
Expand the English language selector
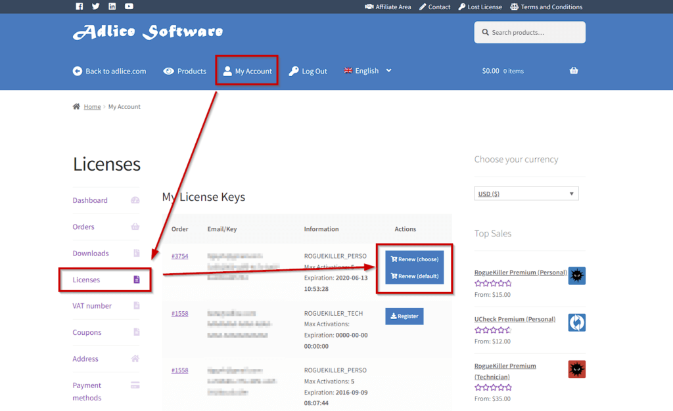coord(368,71)
